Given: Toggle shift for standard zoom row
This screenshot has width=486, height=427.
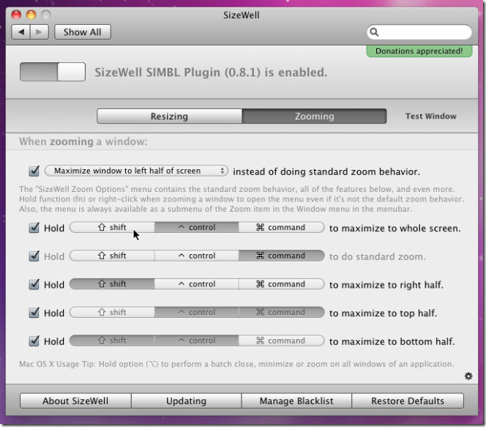Looking at the screenshot, I should [x=112, y=256].
